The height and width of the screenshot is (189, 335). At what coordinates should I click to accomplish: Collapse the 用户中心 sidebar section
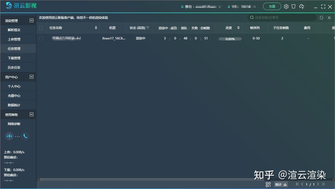coord(31,77)
